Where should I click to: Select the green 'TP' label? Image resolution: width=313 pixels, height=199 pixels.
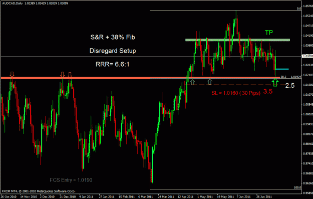point(269,33)
